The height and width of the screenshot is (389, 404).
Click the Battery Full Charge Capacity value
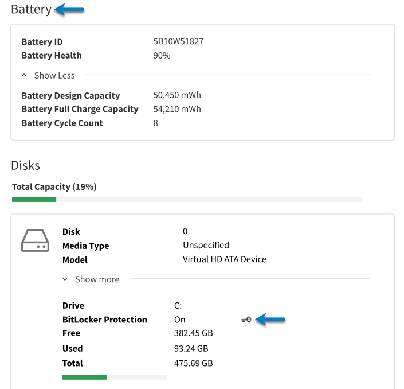pos(177,109)
